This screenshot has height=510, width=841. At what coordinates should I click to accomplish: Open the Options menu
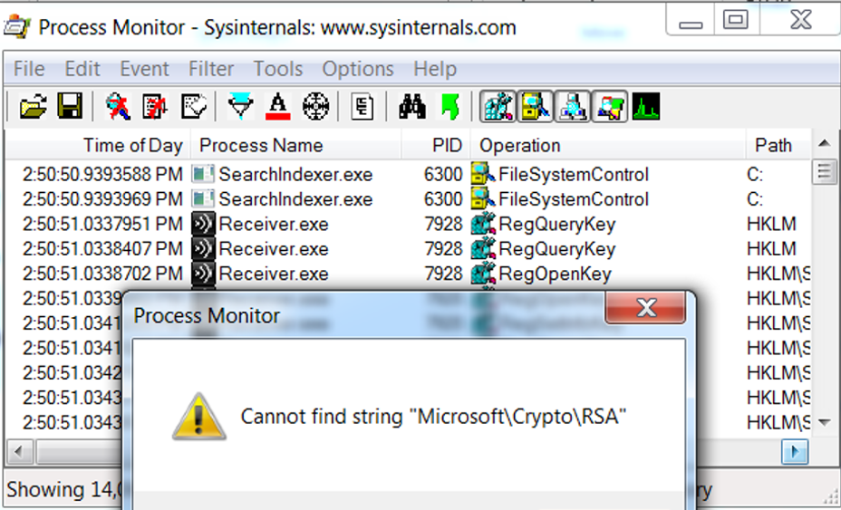pyautogui.click(x=358, y=69)
